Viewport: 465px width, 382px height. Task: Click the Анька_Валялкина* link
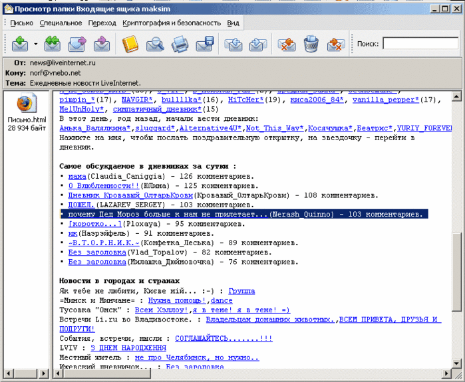95,128
